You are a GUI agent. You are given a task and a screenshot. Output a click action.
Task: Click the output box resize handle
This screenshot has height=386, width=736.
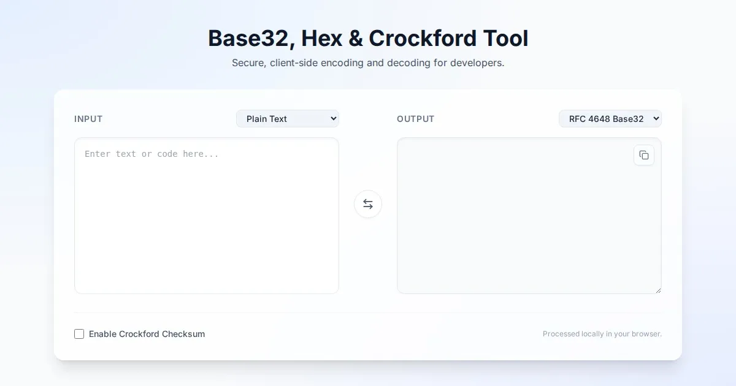[x=658, y=290]
